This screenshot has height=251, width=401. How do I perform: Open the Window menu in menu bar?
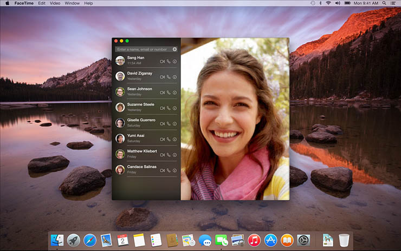click(x=72, y=3)
